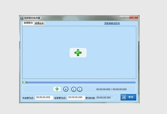167x114 pixels.
Task: Switch to the 视频剪切 tab
Action: [x=28, y=23]
